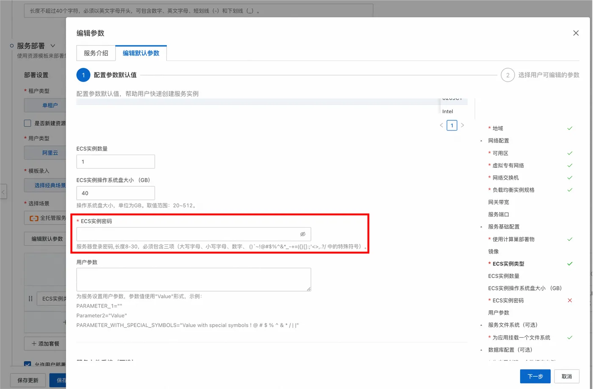Click green checkmark beside 为应用挂载一个文件系统
Viewport: 593px width, 389px height.
pos(570,338)
